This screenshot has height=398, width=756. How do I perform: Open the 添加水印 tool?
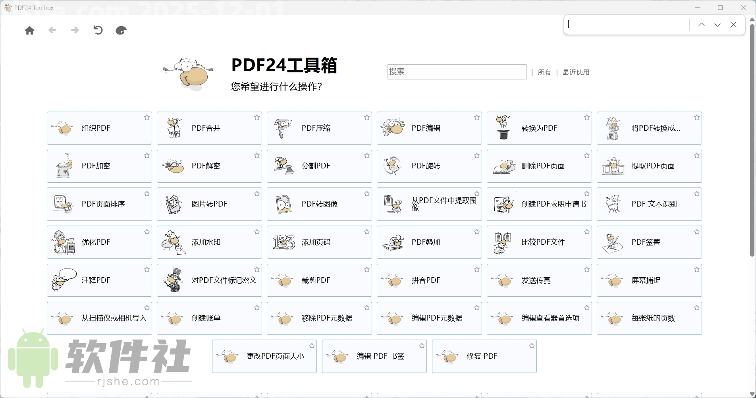(209, 242)
